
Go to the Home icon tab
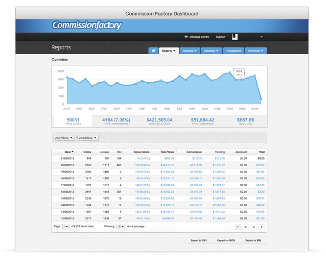[153, 51]
